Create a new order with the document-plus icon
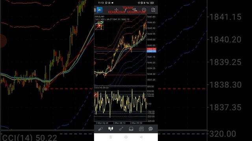The height and width of the screenshot is (141, 252). 153,10
